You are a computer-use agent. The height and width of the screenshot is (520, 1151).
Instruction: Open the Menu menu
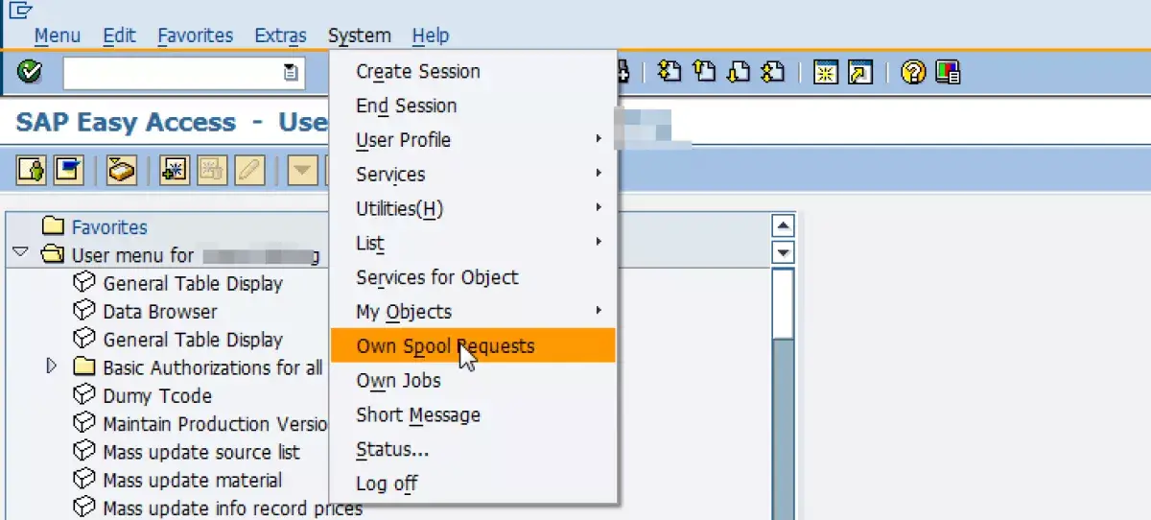57,35
